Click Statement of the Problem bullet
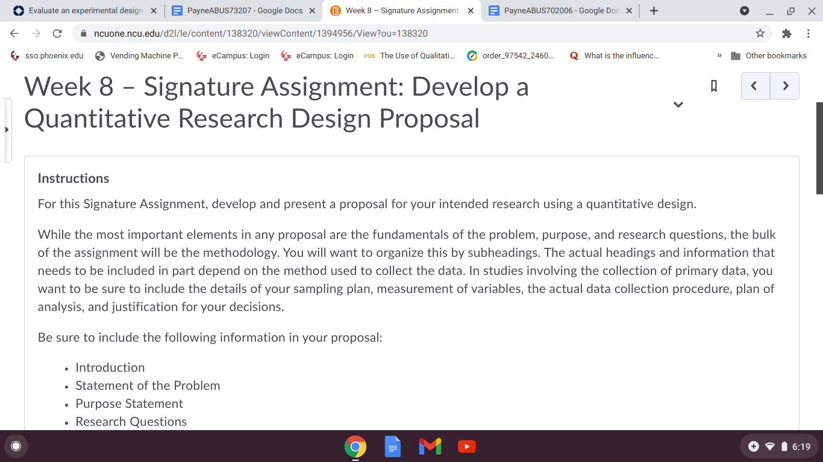The width and height of the screenshot is (823, 462). [148, 386]
